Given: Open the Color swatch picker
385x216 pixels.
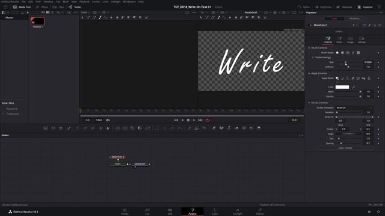Looking at the screenshot, I should click(342, 87).
